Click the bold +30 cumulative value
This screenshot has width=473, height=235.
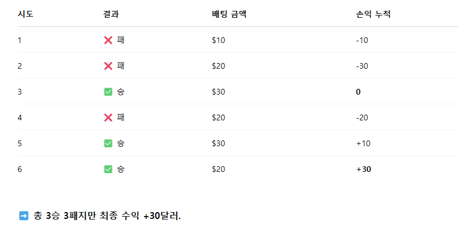click(x=364, y=169)
